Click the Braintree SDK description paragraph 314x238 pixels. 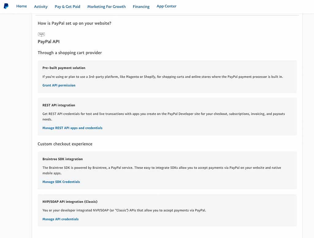(x=162, y=170)
